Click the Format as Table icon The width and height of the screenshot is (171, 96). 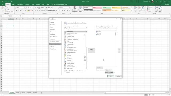[x=81, y=9]
